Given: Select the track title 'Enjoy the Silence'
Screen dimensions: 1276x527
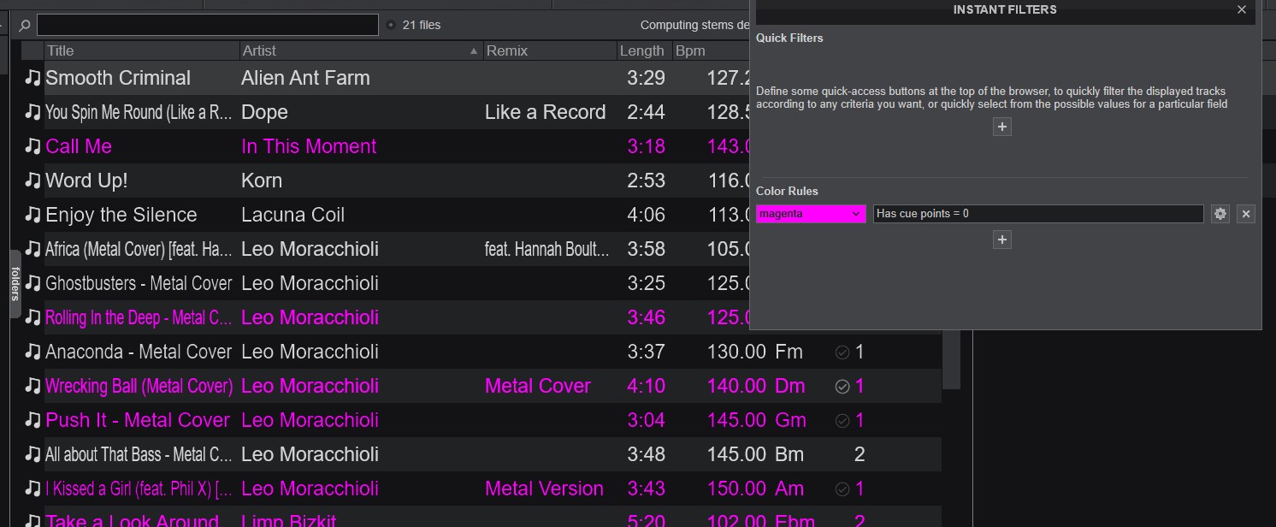Looking at the screenshot, I should (x=121, y=215).
